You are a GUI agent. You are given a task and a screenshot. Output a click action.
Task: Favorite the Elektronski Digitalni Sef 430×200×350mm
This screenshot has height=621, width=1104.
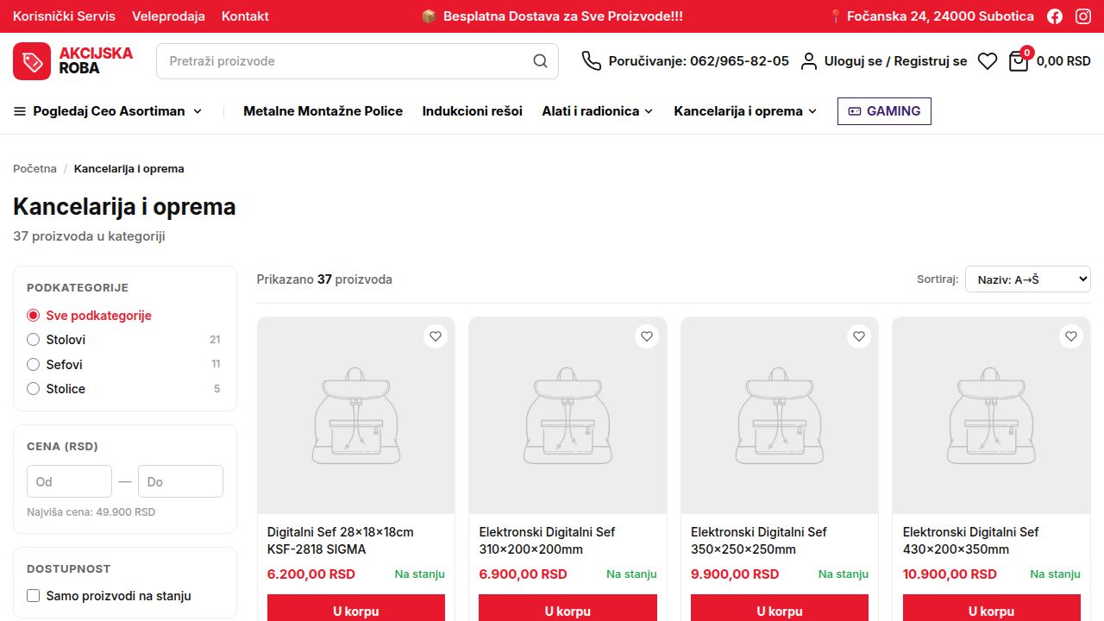[x=1071, y=336]
